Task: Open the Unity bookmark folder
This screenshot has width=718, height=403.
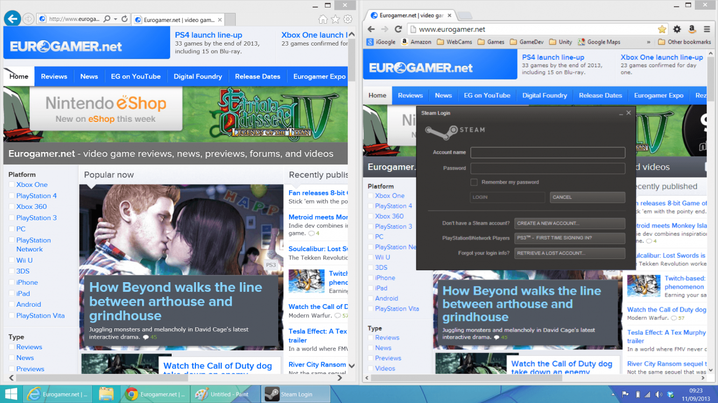Action: point(560,42)
